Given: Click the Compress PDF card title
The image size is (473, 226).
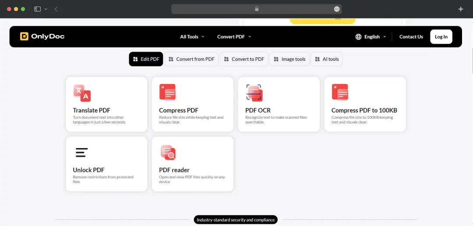Looking at the screenshot, I should [179, 110].
